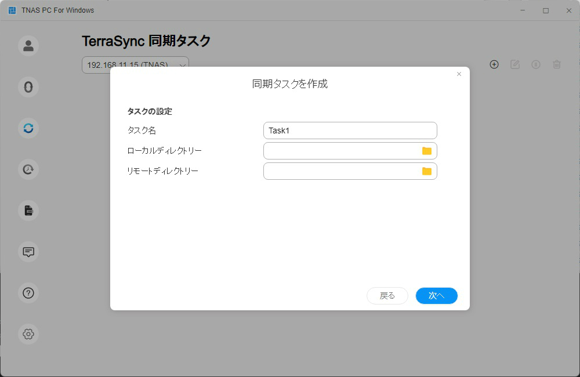
Task: Click the file document icon in sidebar
Action: [28, 211]
